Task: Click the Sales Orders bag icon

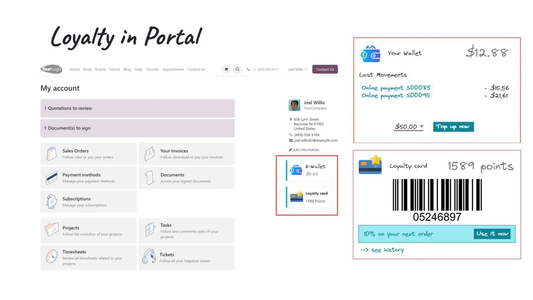Action: click(x=52, y=154)
